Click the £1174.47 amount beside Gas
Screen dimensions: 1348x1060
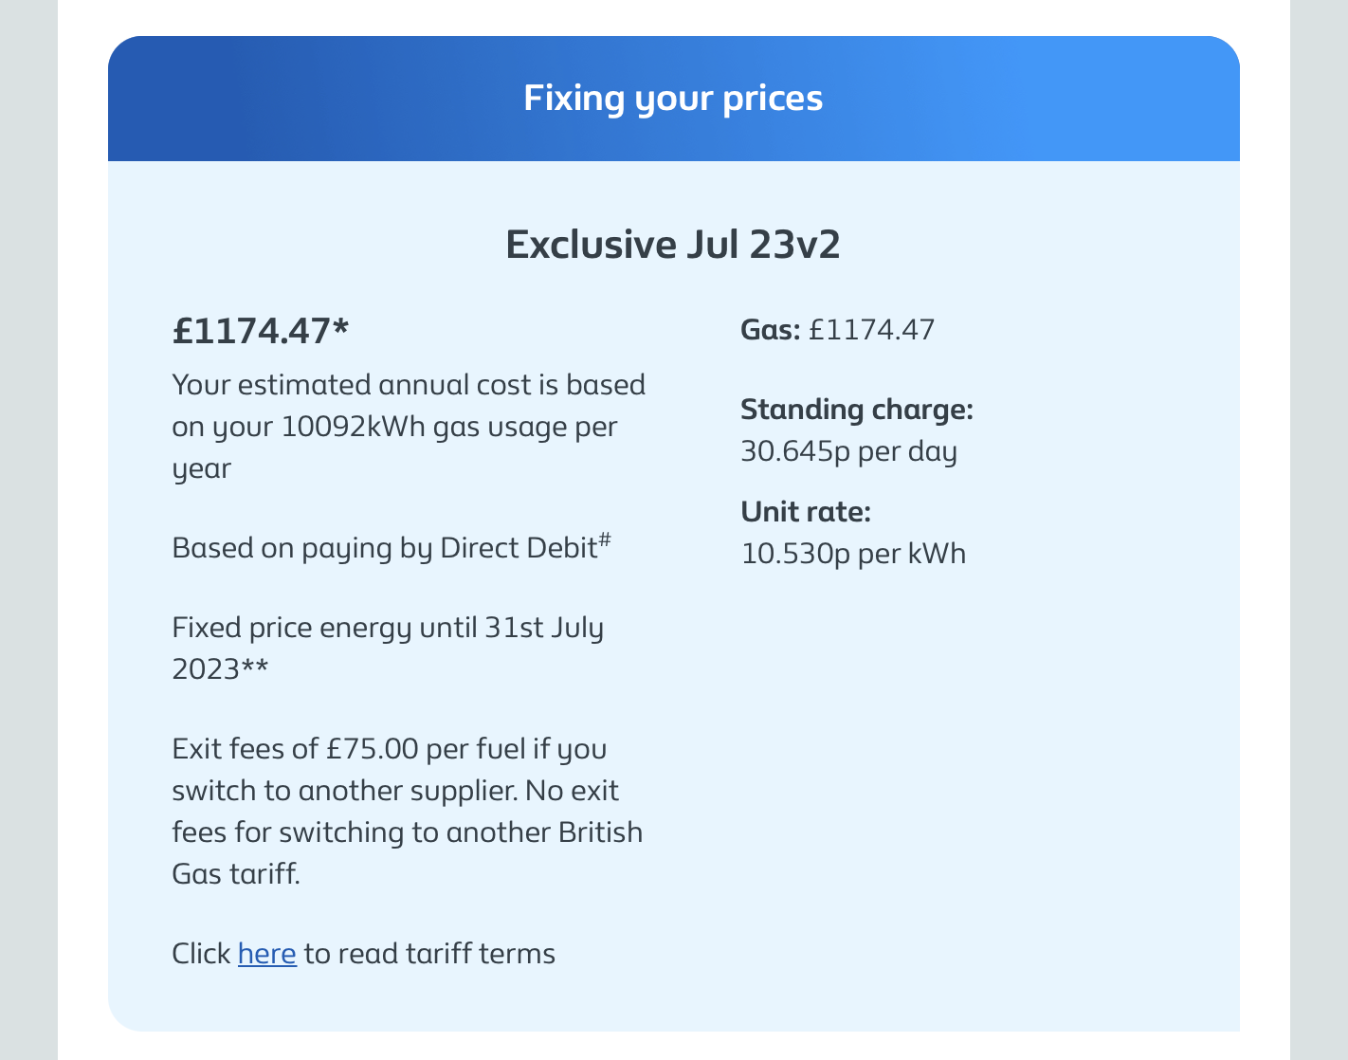[871, 330]
